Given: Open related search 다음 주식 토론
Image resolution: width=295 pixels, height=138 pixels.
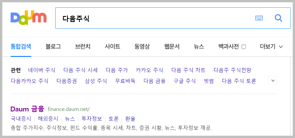Looking at the screenshot, I should [x=239, y=81].
